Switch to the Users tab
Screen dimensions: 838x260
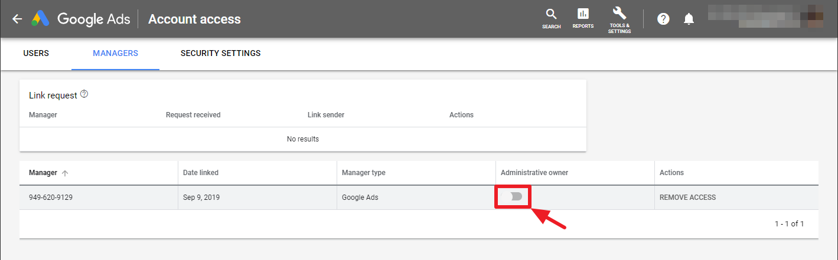[x=36, y=53]
